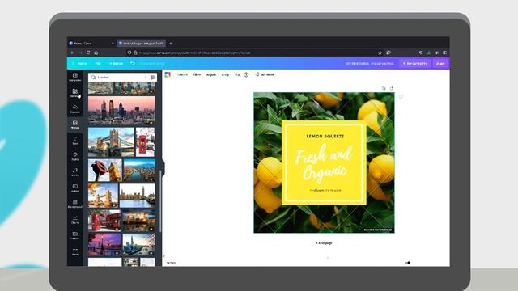The height and width of the screenshot is (291, 518).
Task: Select the aerial Thames river photo
Action: tap(139, 171)
